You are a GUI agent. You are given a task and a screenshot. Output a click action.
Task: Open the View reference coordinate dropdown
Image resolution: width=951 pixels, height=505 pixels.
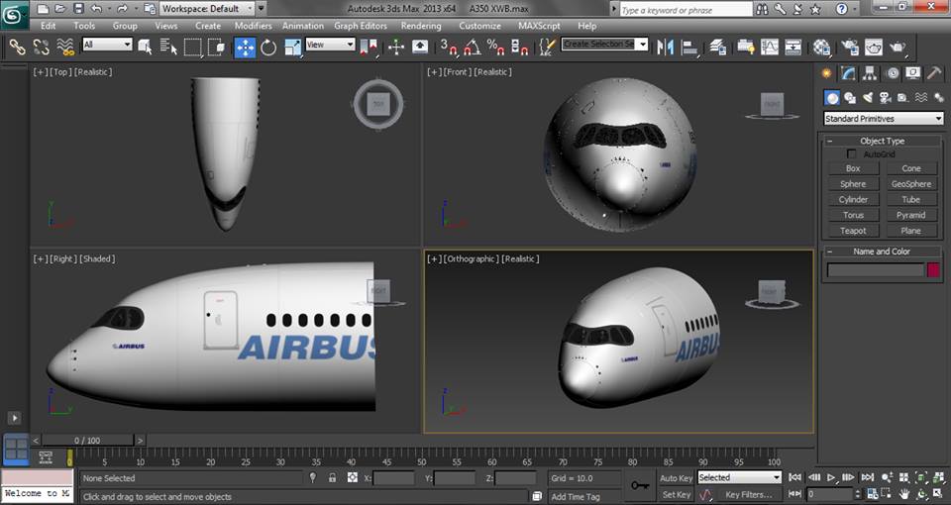coord(330,45)
